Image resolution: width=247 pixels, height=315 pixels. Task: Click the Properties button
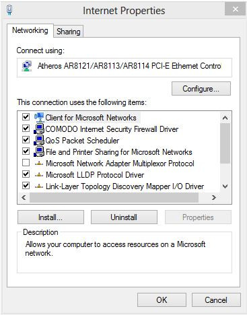198,217
